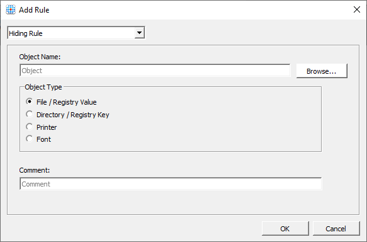Click the "Font" option label text
The width and height of the screenshot is (367, 242).
coord(43,139)
